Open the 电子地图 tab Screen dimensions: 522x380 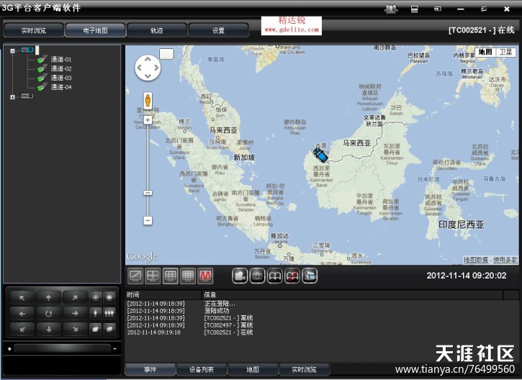tap(95, 31)
